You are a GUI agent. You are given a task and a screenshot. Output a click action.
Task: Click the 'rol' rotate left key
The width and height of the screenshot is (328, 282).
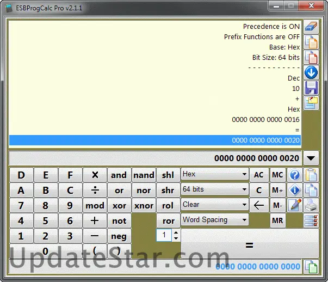pos(168,205)
